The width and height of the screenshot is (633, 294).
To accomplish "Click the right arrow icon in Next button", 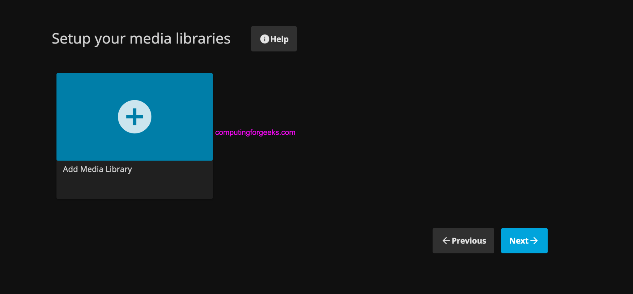I will click(x=535, y=241).
